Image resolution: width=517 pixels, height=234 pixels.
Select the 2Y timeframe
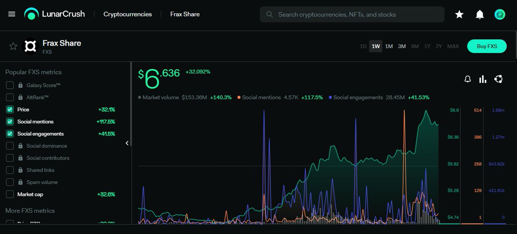coord(439,46)
